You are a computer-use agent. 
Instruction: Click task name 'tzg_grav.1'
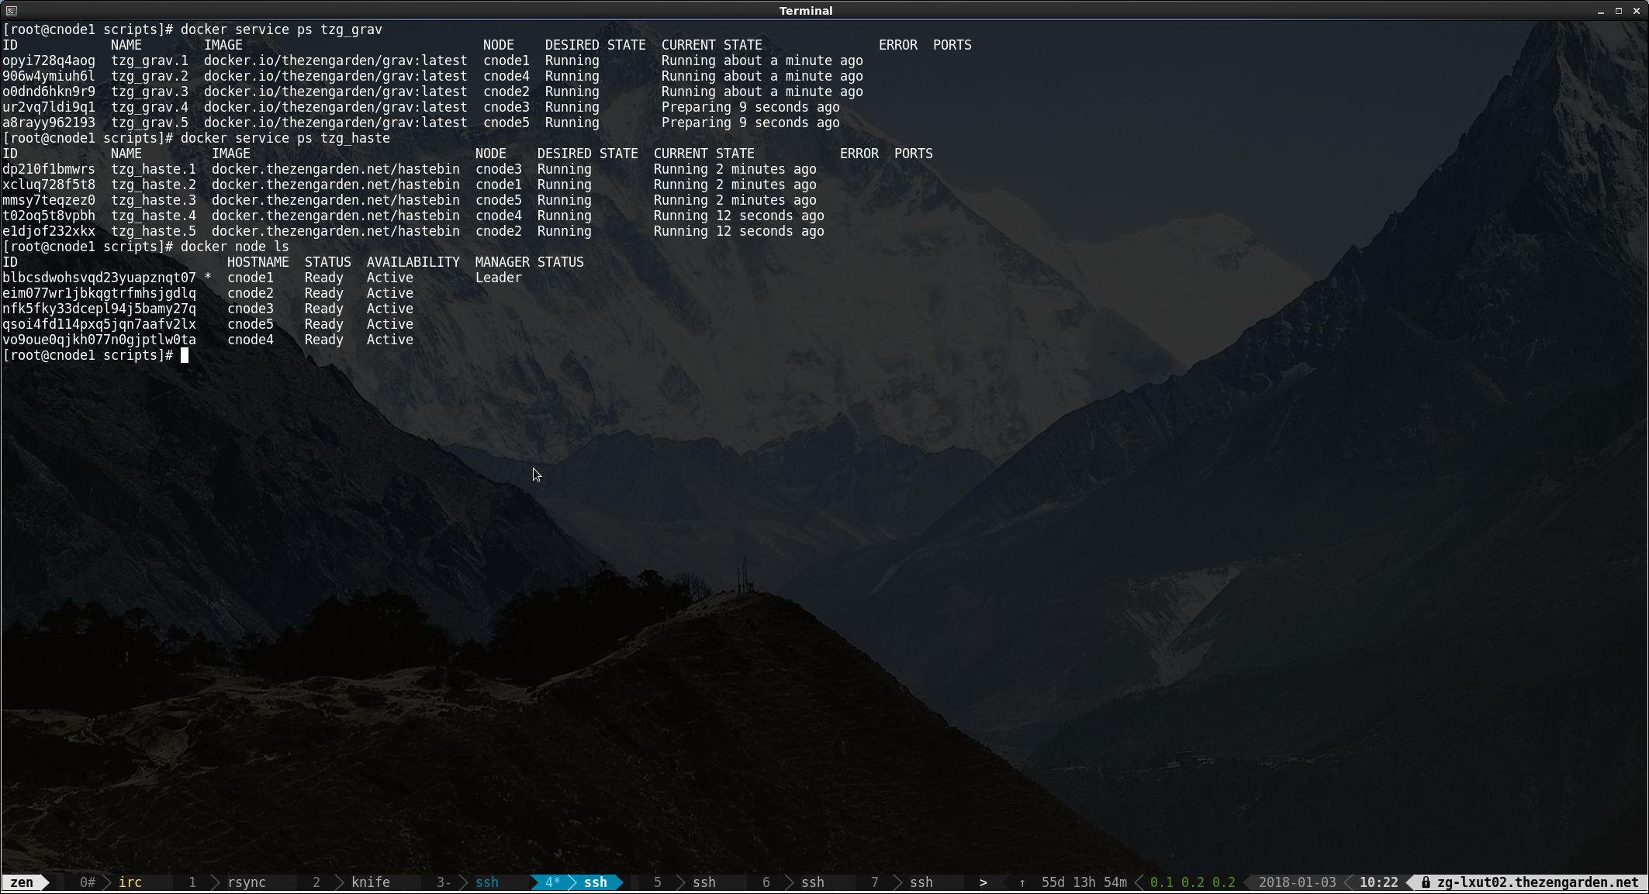tap(150, 60)
